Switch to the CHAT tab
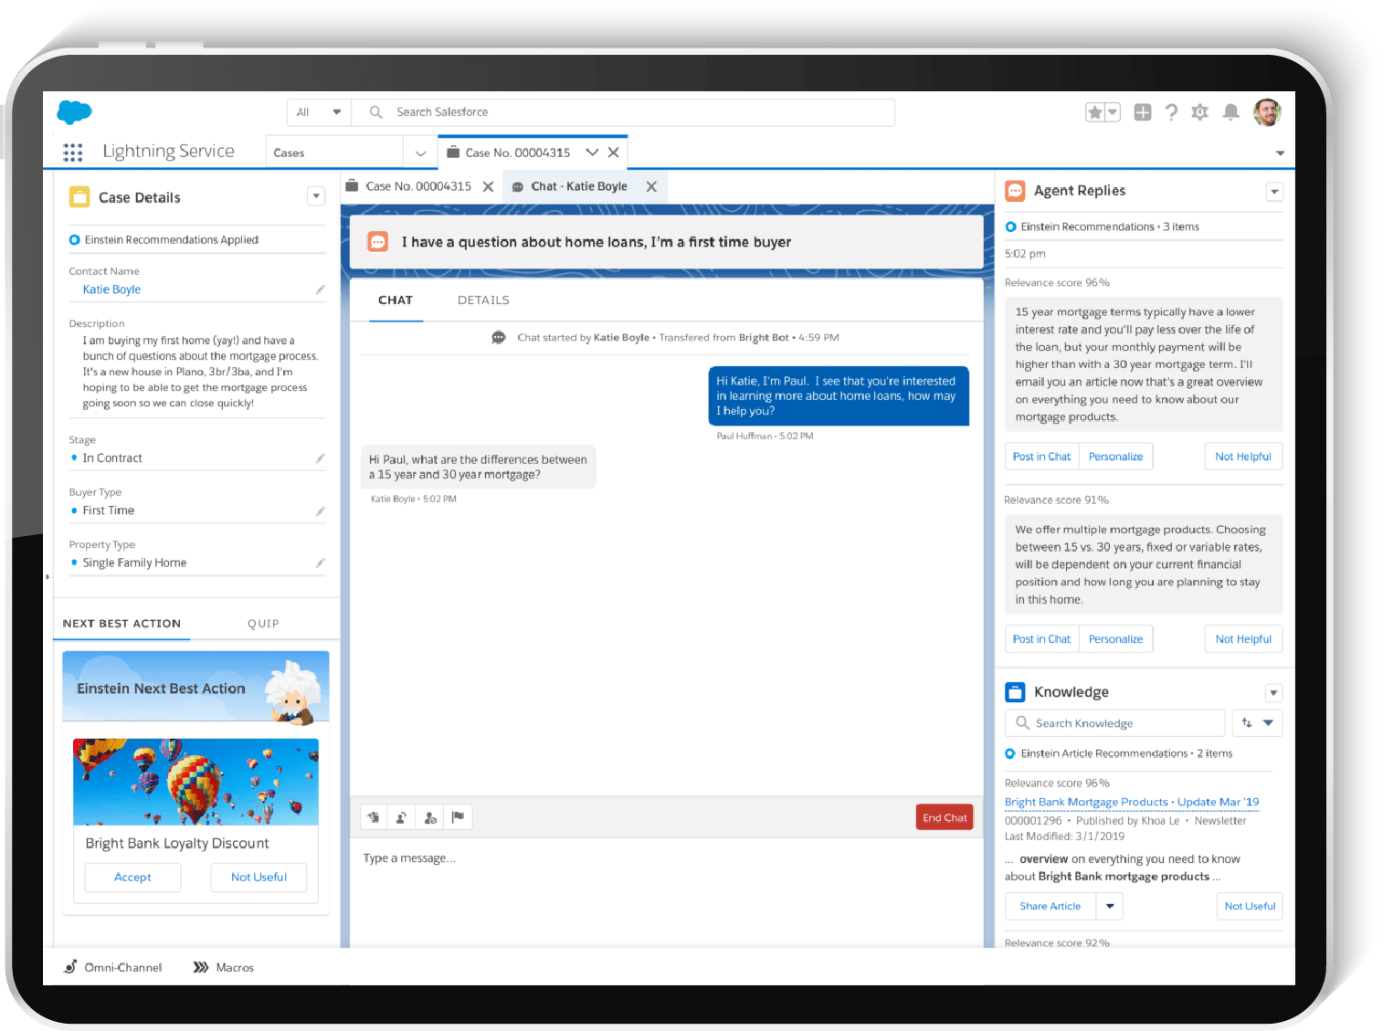This screenshot has width=1383, height=1031. tap(396, 300)
